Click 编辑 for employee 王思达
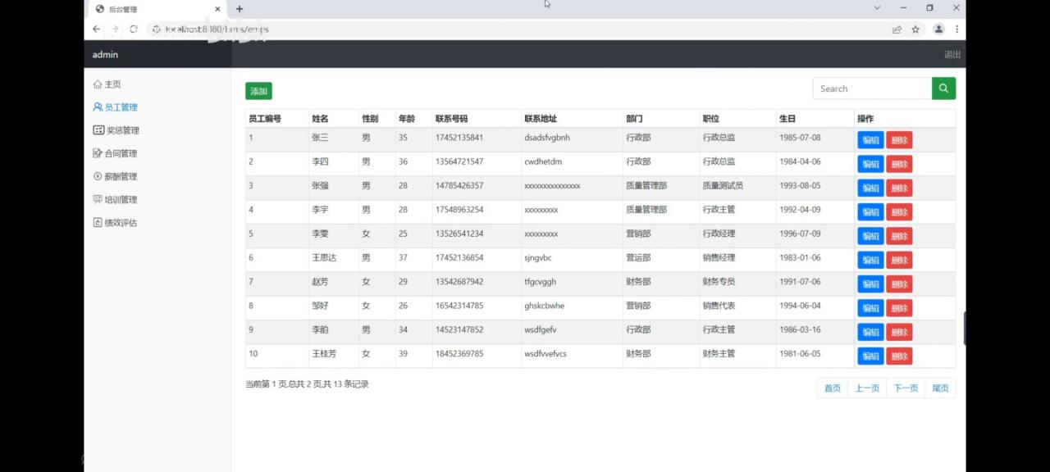Image resolution: width=1050 pixels, height=472 pixels. coord(870,260)
